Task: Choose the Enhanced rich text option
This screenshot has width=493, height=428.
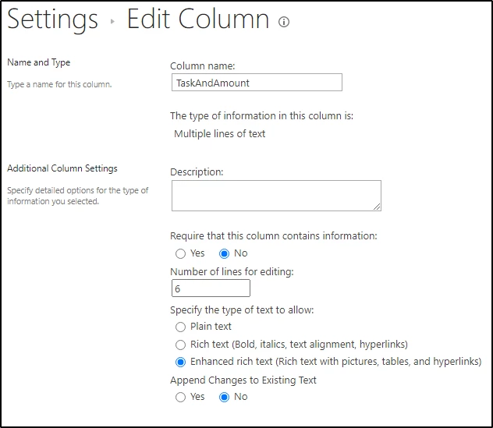Action: (x=180, y=362)
